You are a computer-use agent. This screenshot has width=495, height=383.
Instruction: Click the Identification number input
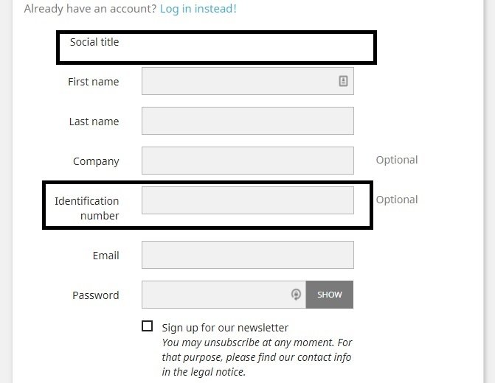click(247, 200)
